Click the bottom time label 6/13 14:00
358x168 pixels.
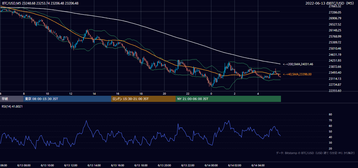point(94,165)
